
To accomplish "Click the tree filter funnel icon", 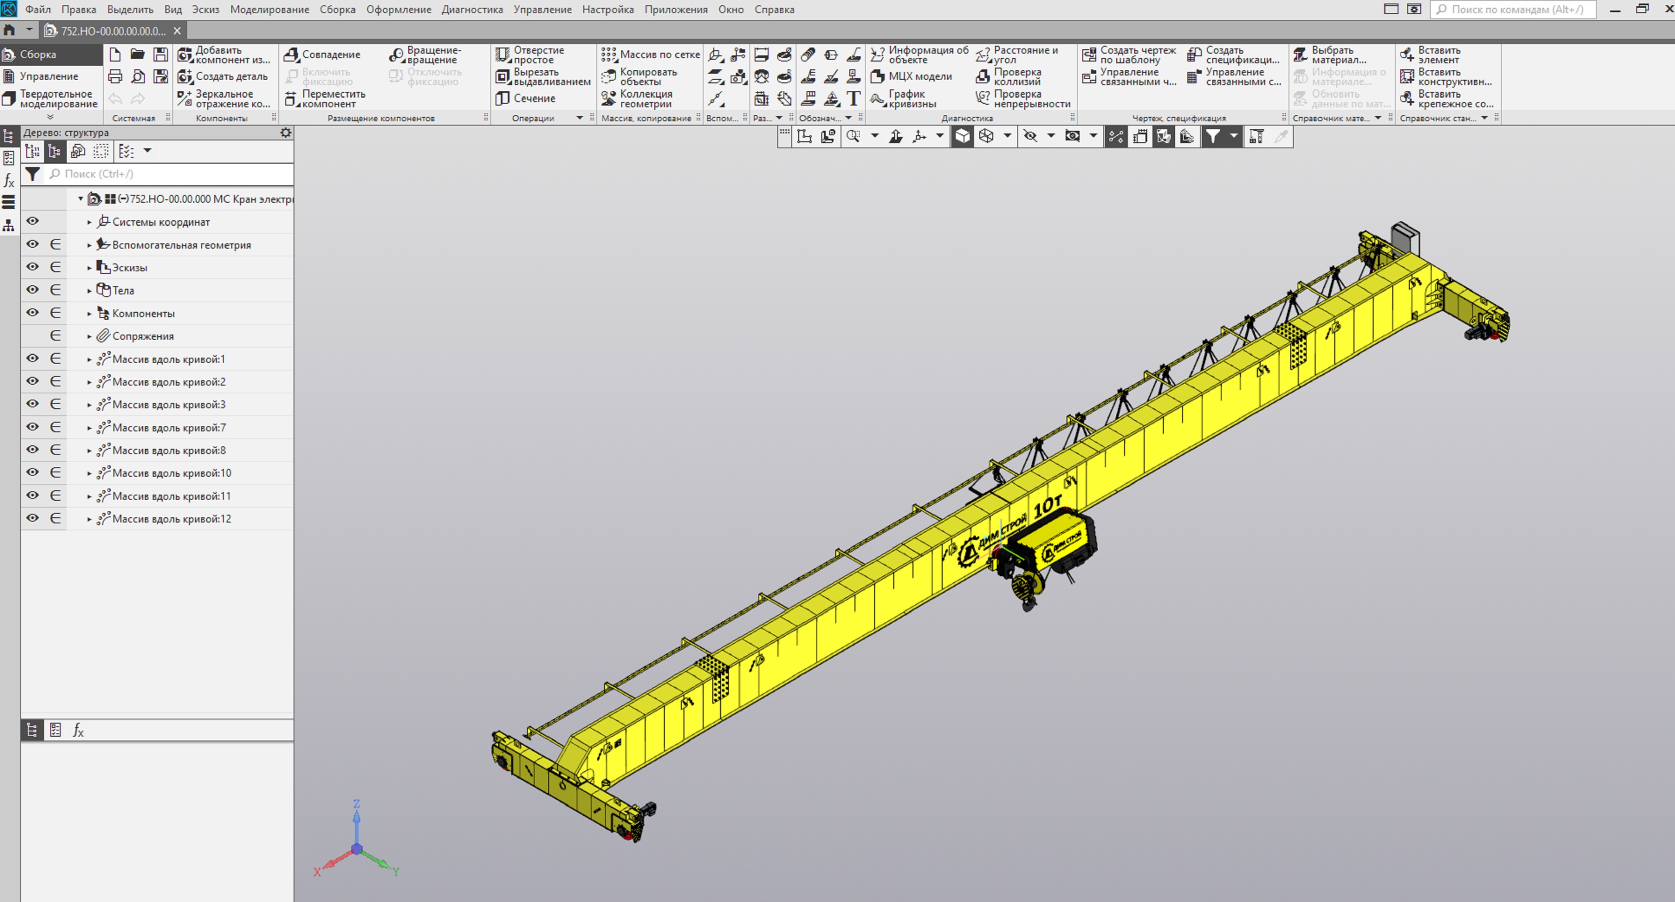I will (33, 174).
